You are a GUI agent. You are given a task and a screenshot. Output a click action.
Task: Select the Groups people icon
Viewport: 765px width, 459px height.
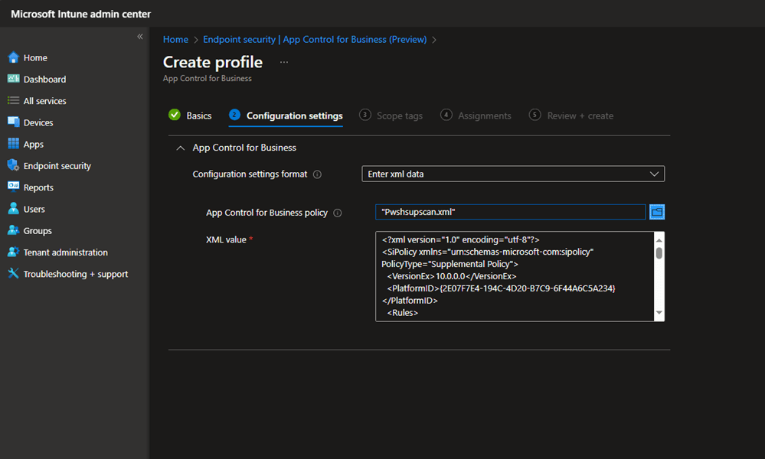point(13,230)
